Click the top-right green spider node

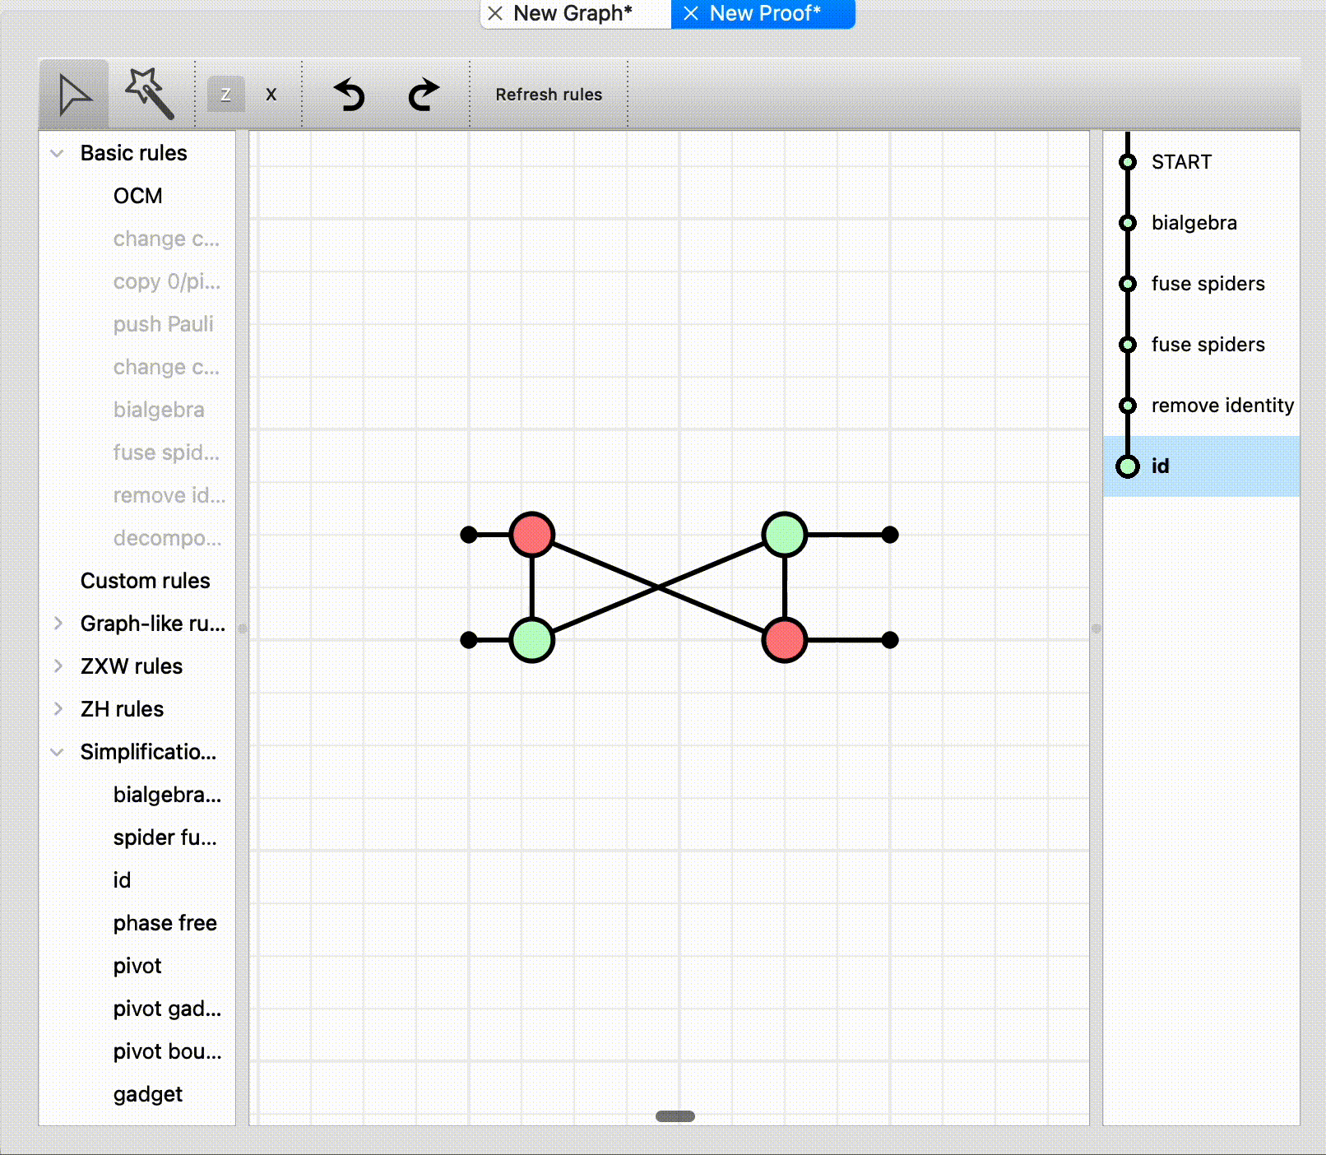(x=784, y=535)
